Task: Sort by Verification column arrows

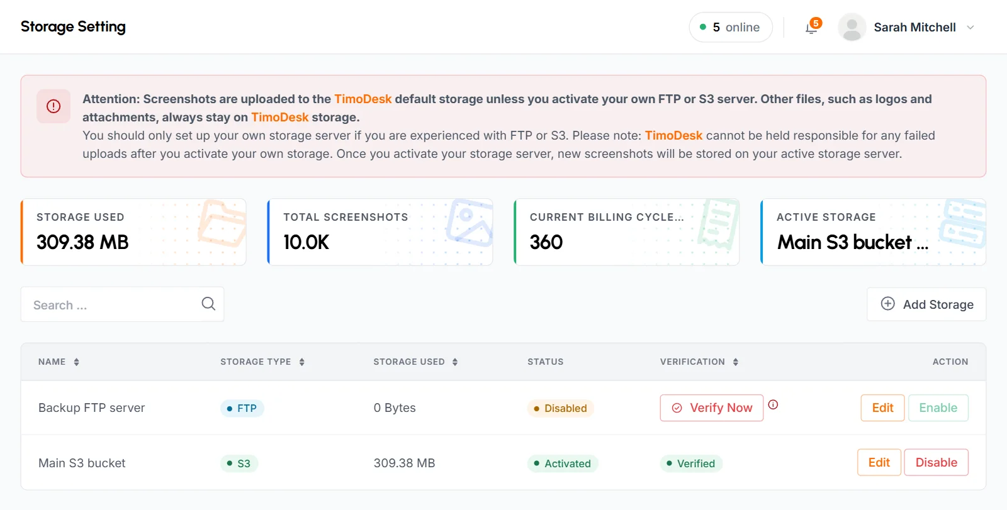Action: point(735,362)
